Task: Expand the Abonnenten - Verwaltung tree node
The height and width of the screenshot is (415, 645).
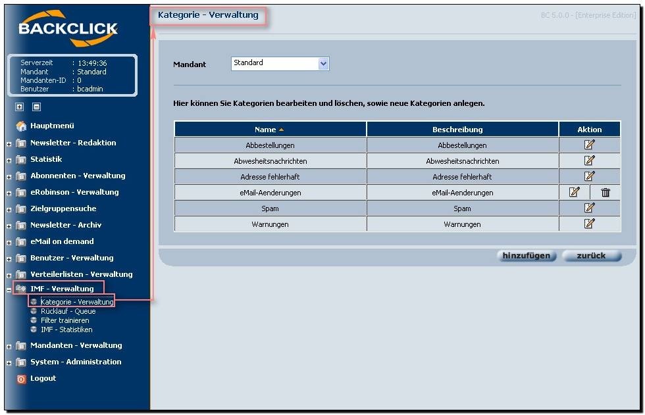Action: pyautogui.click(x=9, y=177)
